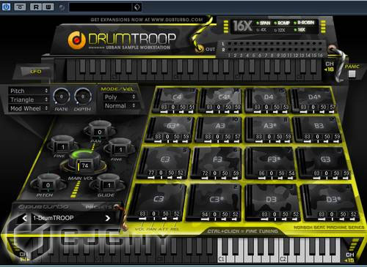Viewport: 367px width, 267px height.
Task: Trigger the C3 drum pad
Action: click(159, 199)
